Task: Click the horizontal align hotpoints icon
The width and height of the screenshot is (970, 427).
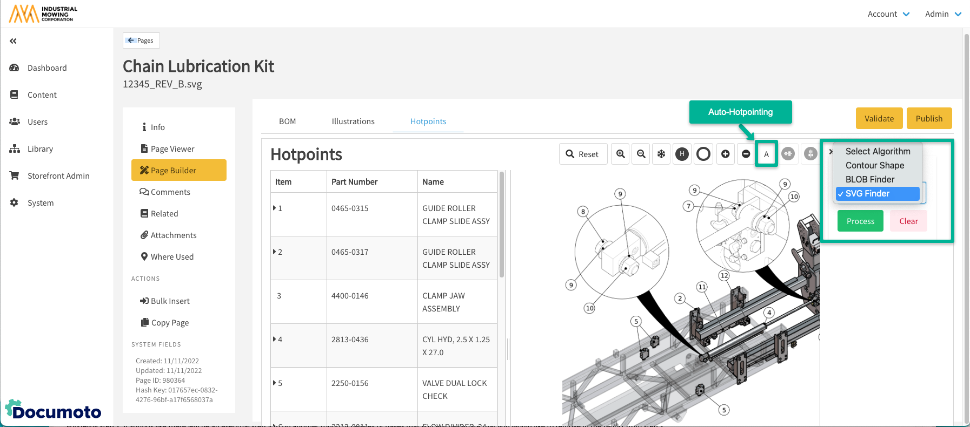Action: [x=788, y=154]
